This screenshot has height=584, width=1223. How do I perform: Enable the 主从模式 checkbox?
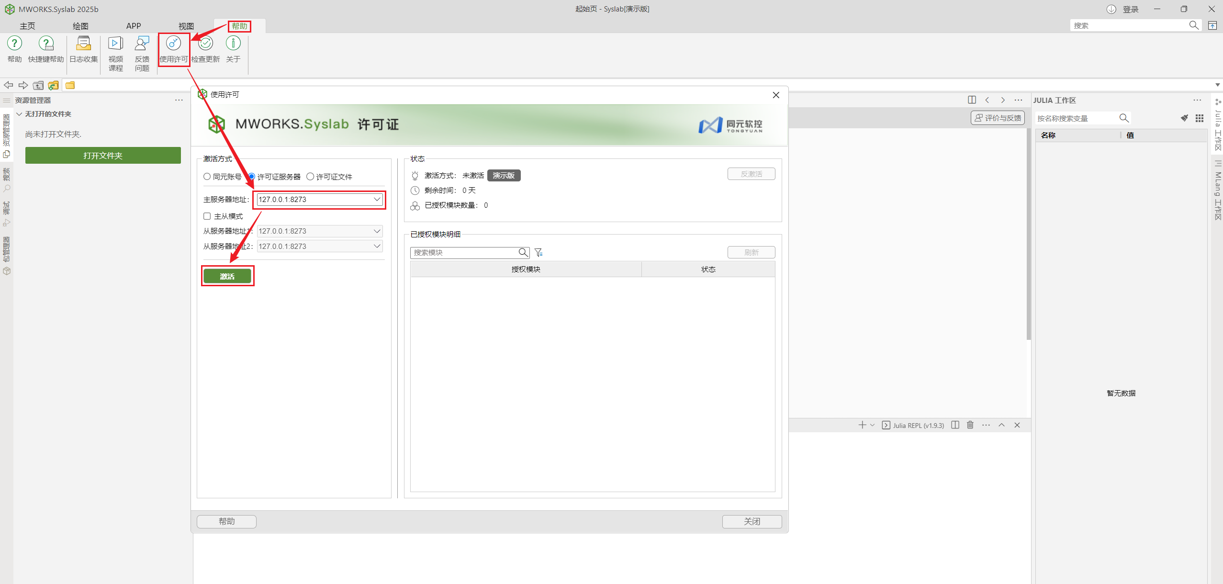tap(207, 216)
